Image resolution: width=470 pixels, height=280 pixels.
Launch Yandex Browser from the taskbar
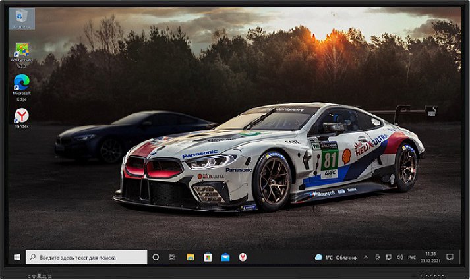243,257
